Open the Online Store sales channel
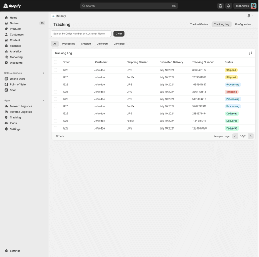 click(x=17, y=79)
